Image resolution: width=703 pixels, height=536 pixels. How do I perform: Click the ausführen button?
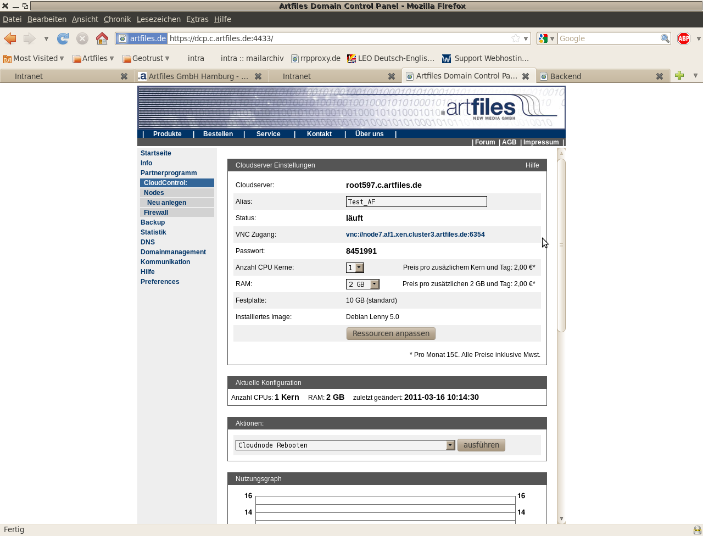[x=481, y=445]
